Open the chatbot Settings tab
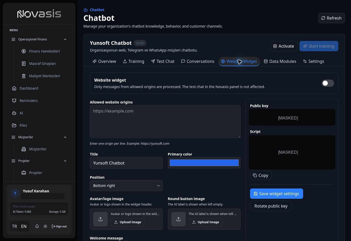Image resolution: width=351 pixels, height=241 pixels. pyautogui.click(x=314, y=61)
